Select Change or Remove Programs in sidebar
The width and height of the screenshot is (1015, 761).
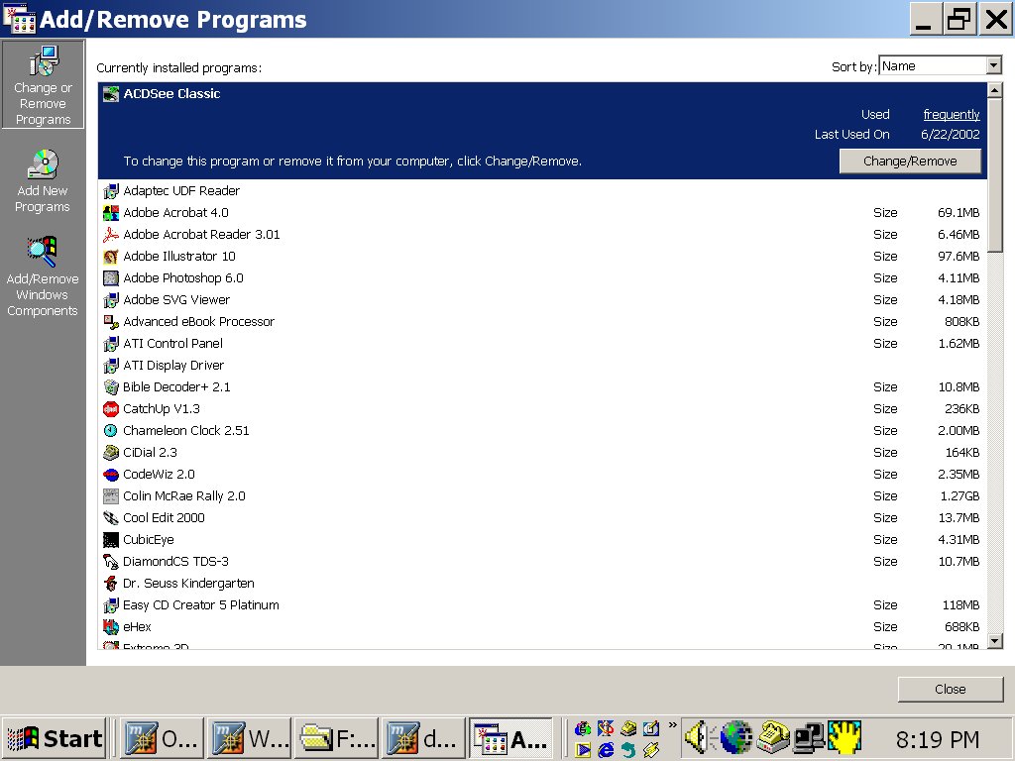[43, 84]
